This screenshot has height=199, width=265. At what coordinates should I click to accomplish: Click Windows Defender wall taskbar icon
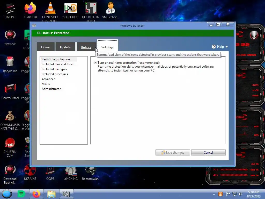[x=67, y=194]
